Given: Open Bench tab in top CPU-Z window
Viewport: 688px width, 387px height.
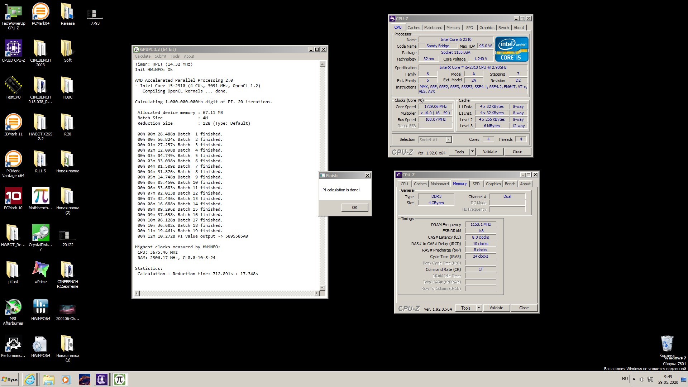Looking at the screenshot, I should (503, 28).
